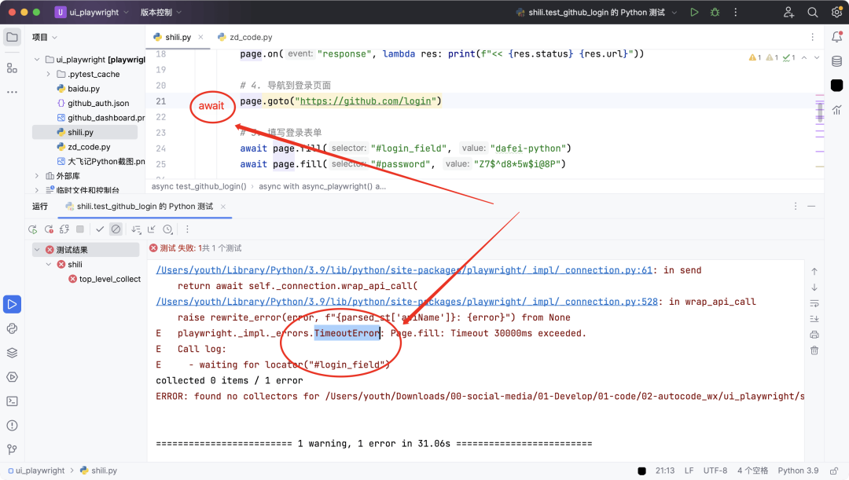Open connection.py:61 stack trace link
Viewport: 849px width, 480px height.
404,270
